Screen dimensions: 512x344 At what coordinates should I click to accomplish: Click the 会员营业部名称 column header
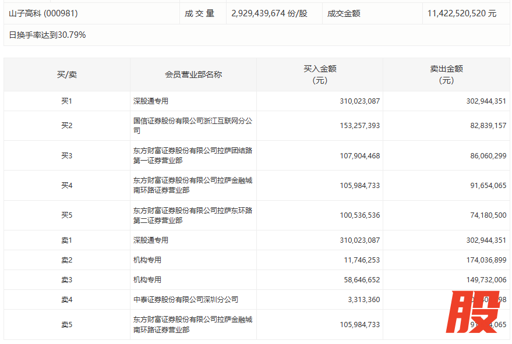(x=193, y=75)
